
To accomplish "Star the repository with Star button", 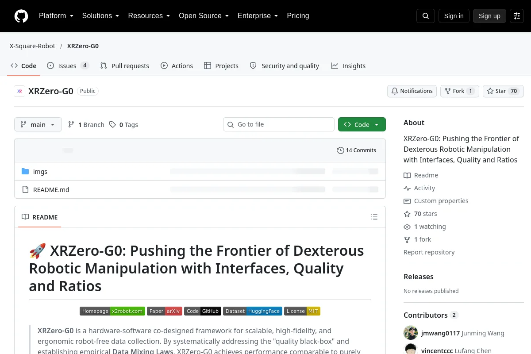I will point(503,91).
